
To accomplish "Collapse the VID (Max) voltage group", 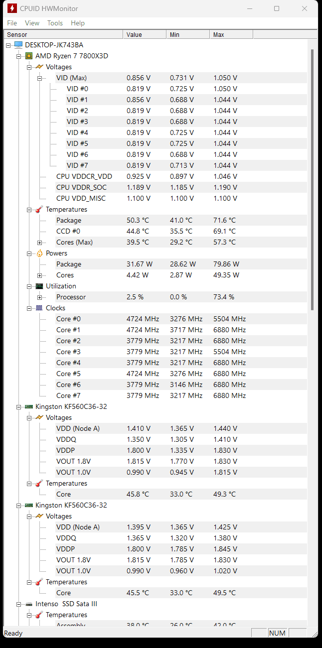I will (39, 78).
